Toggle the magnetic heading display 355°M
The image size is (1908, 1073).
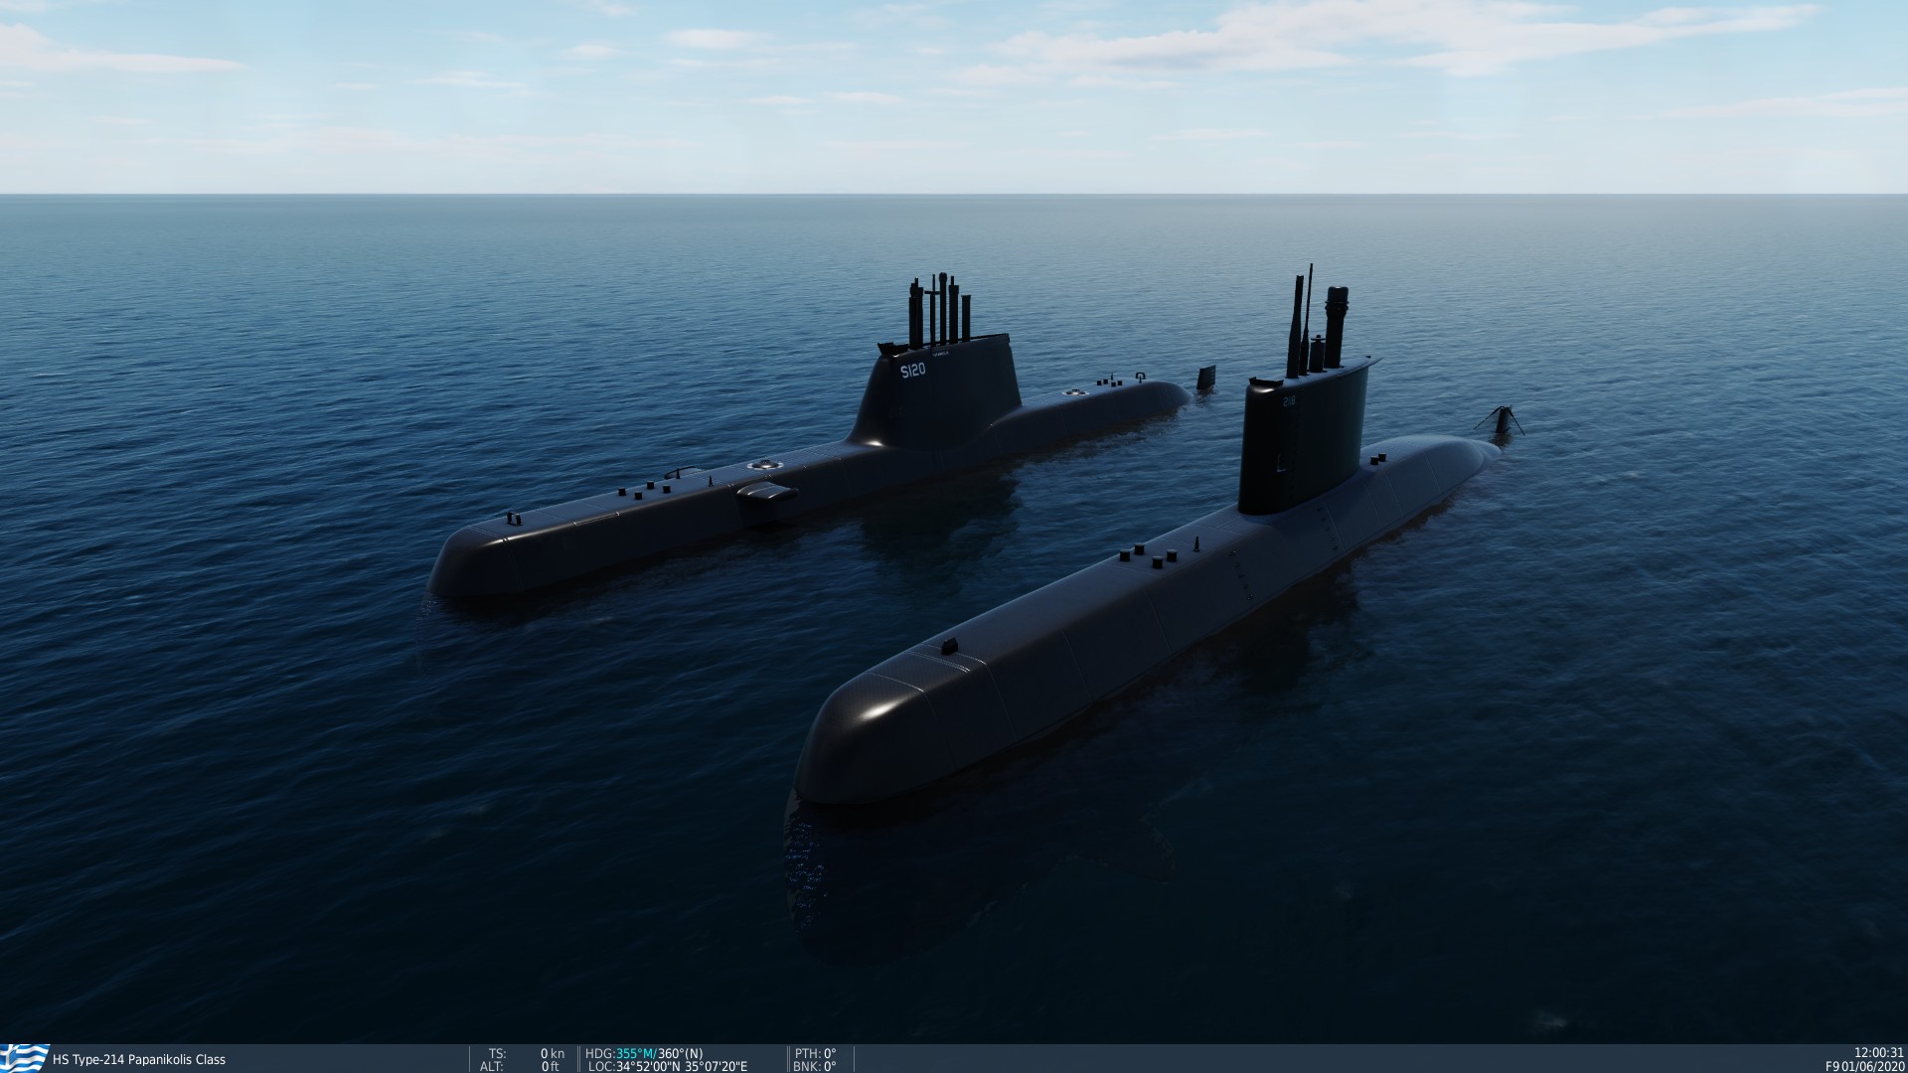(635, 1053)
